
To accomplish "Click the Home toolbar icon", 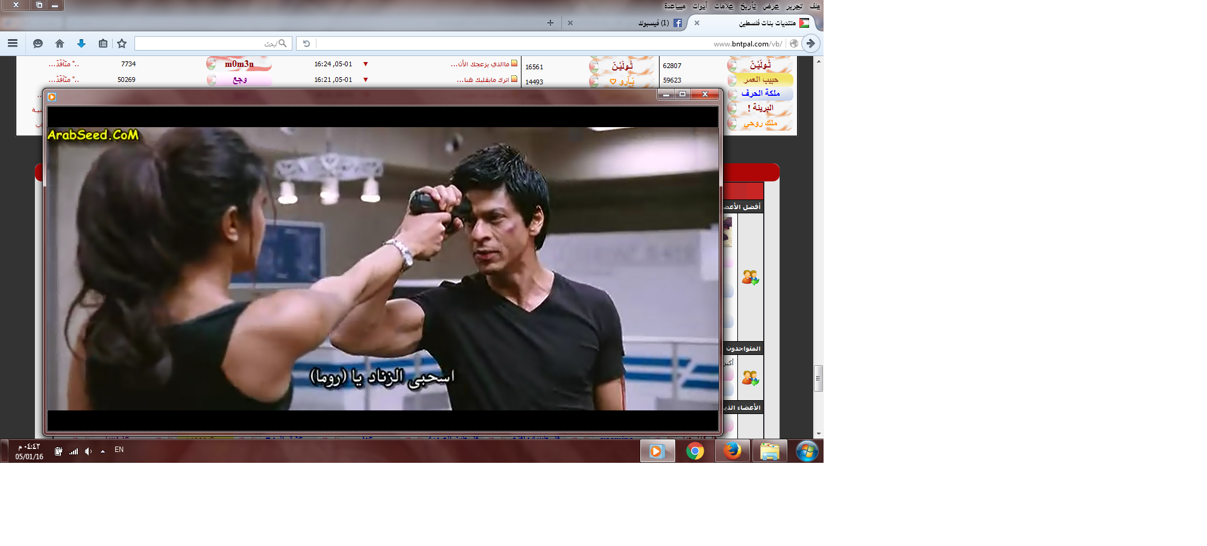I will coord(59,43).
